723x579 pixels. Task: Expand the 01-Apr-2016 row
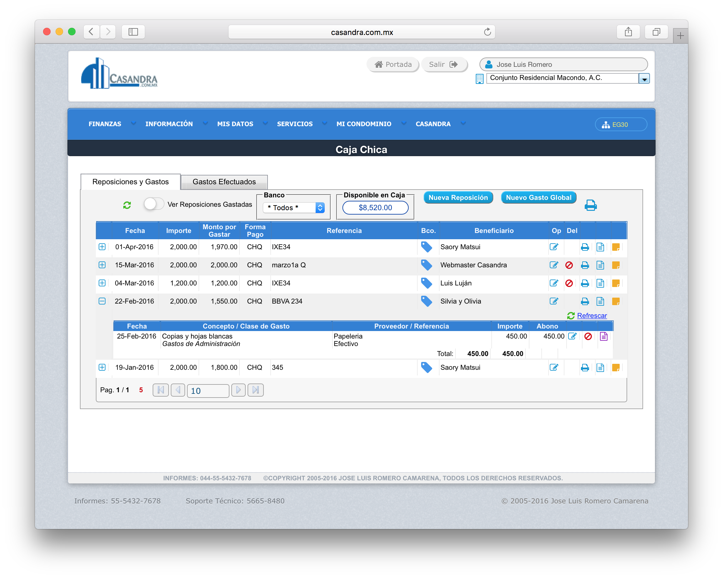click(102, 247)
